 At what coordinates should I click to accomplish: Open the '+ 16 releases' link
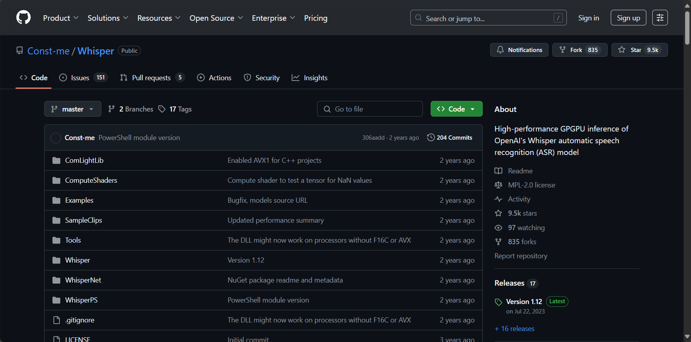[514, 329]
